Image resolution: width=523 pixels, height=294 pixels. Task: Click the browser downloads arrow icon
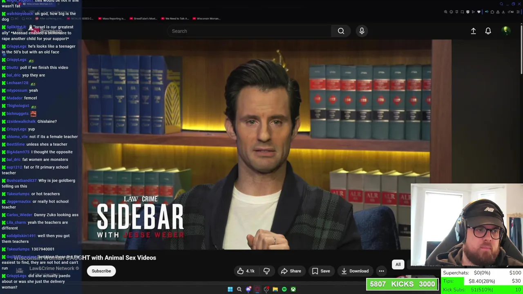[503, 12]
